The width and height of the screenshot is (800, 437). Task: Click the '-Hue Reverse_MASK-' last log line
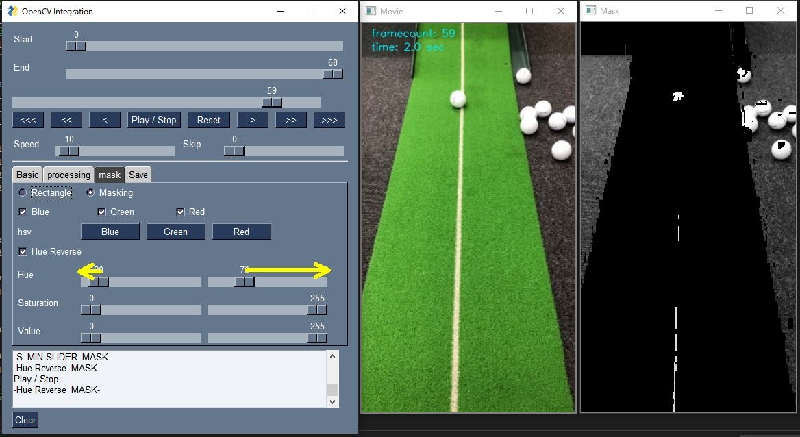click(57, 390)
